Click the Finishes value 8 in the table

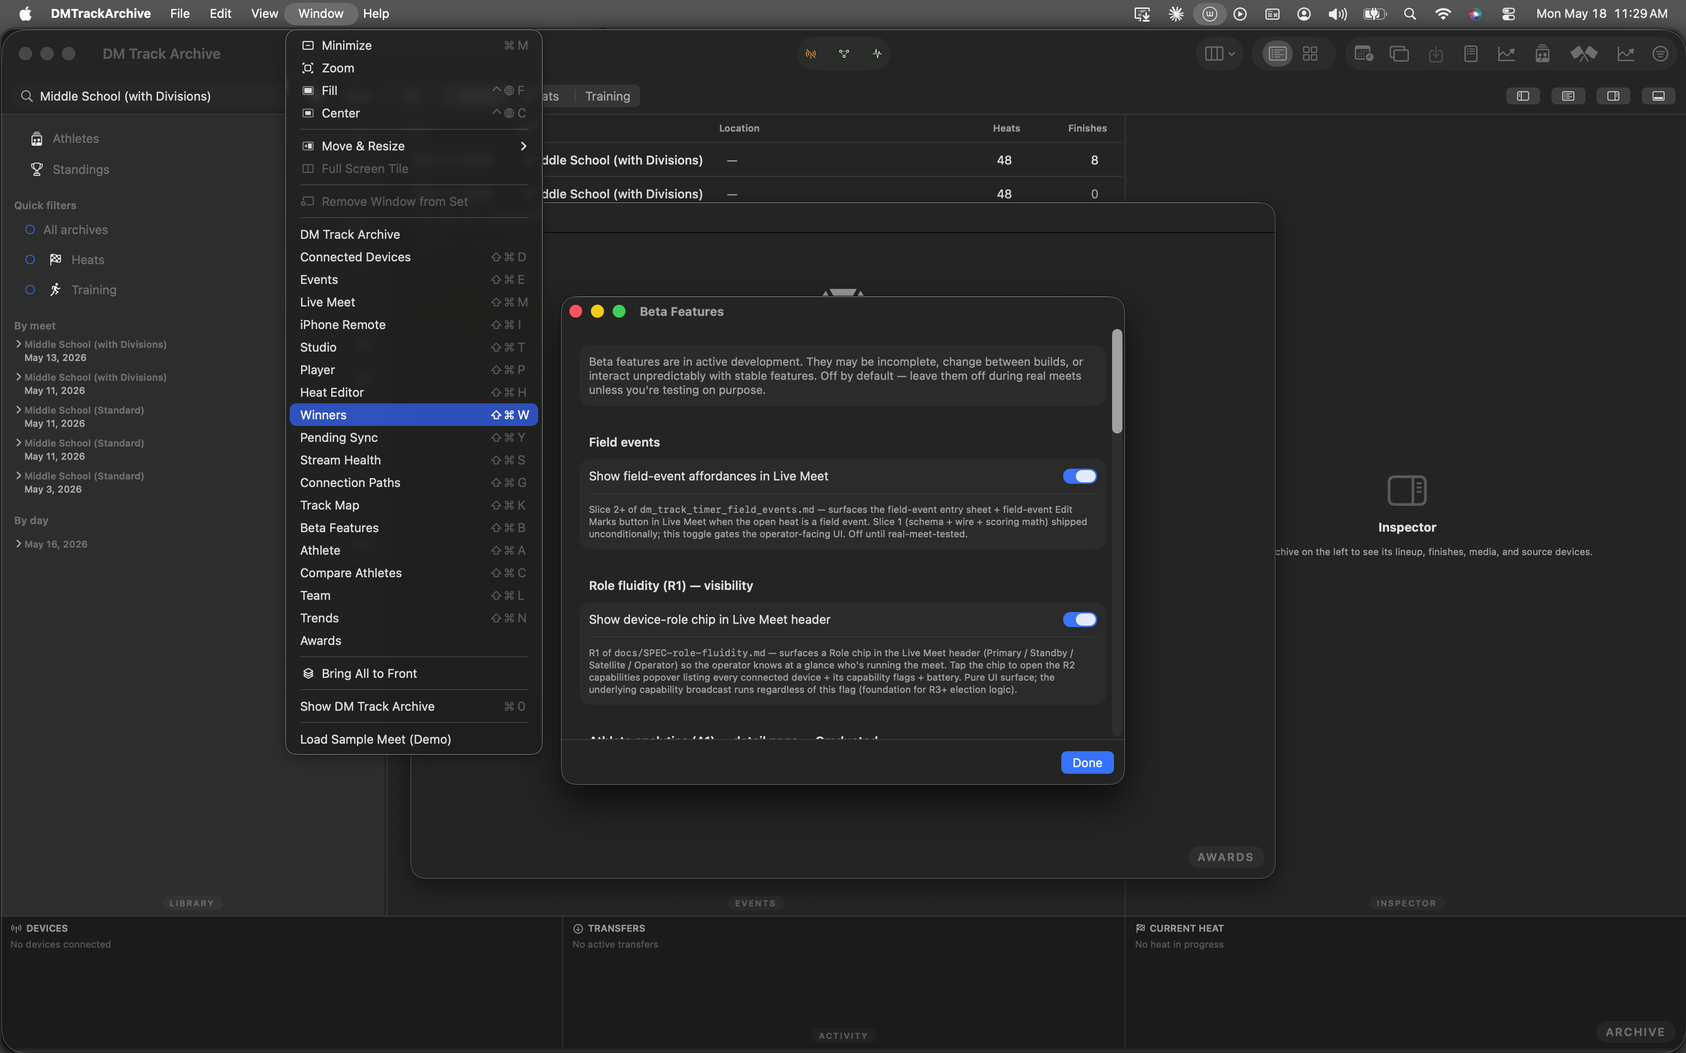1094,160
